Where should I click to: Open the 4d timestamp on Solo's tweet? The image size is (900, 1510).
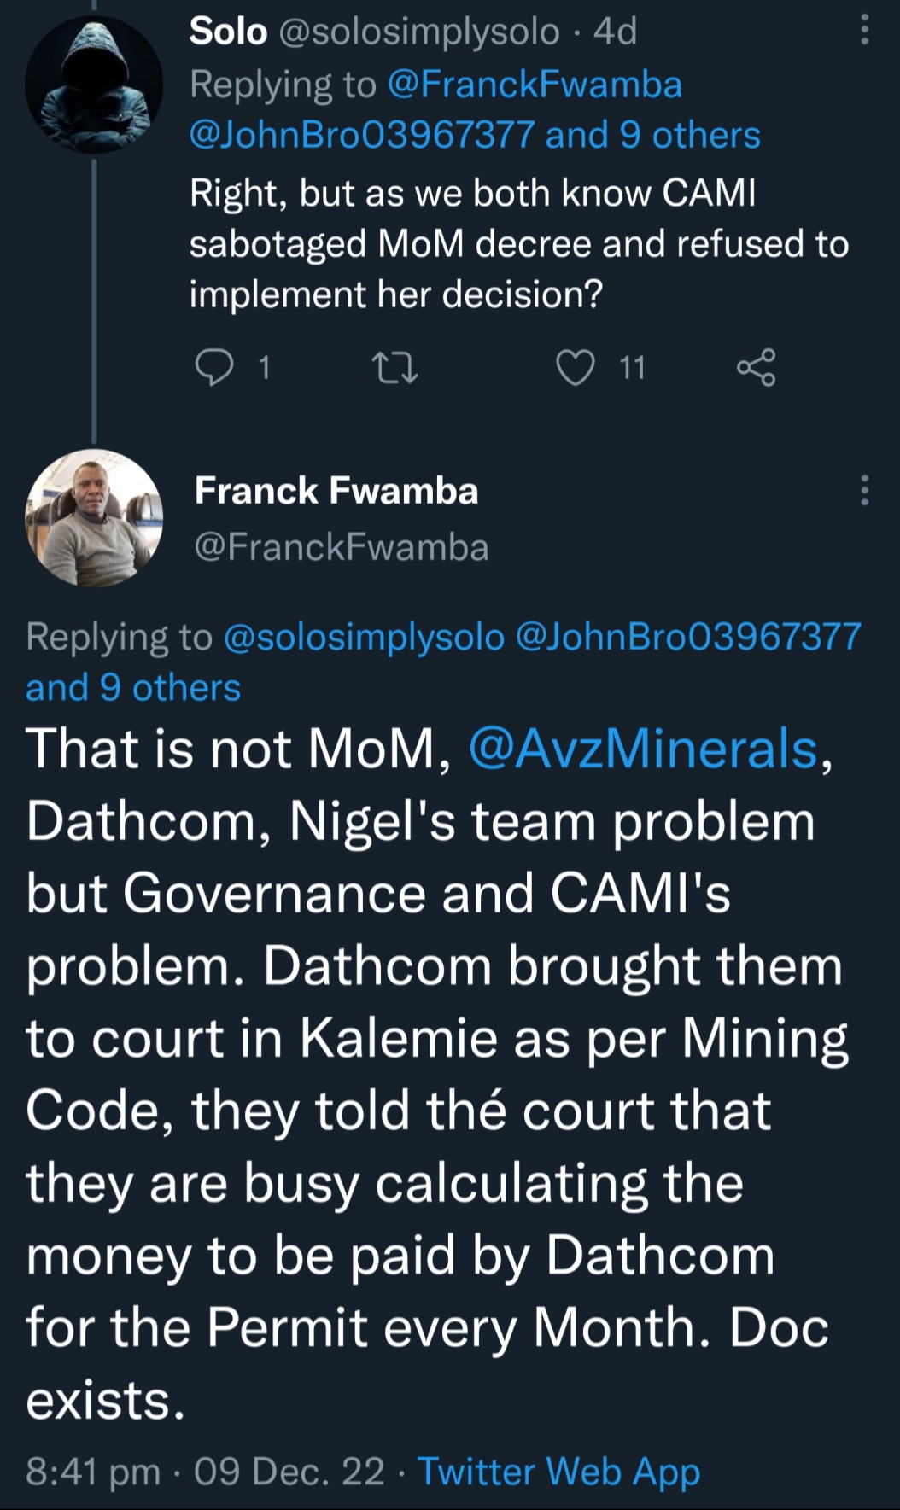coord(615,32)
